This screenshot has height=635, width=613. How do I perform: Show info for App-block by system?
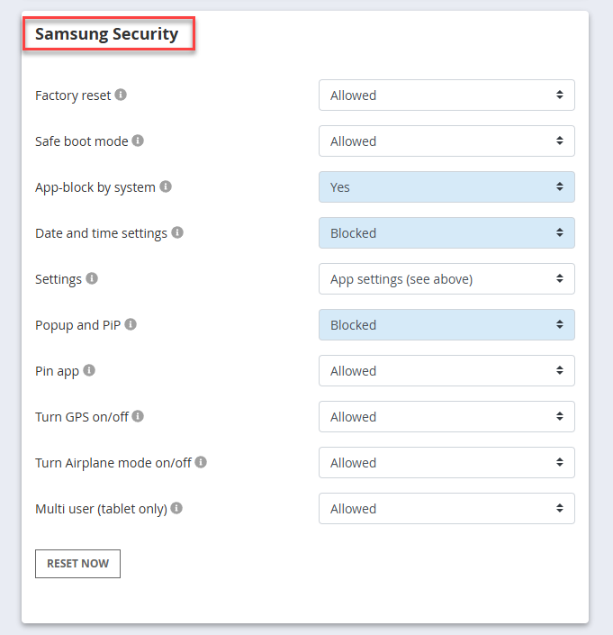tap(166, 186)
